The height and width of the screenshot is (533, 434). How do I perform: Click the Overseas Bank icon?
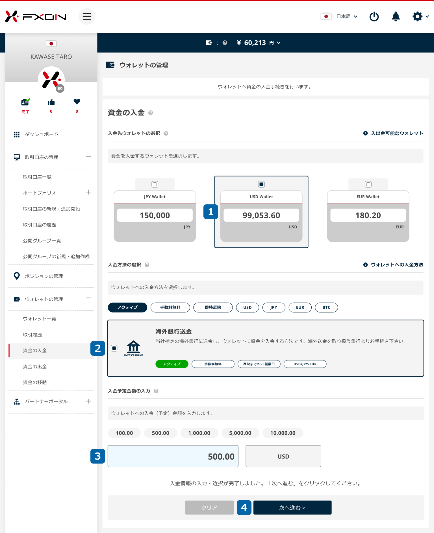(133, 348)
